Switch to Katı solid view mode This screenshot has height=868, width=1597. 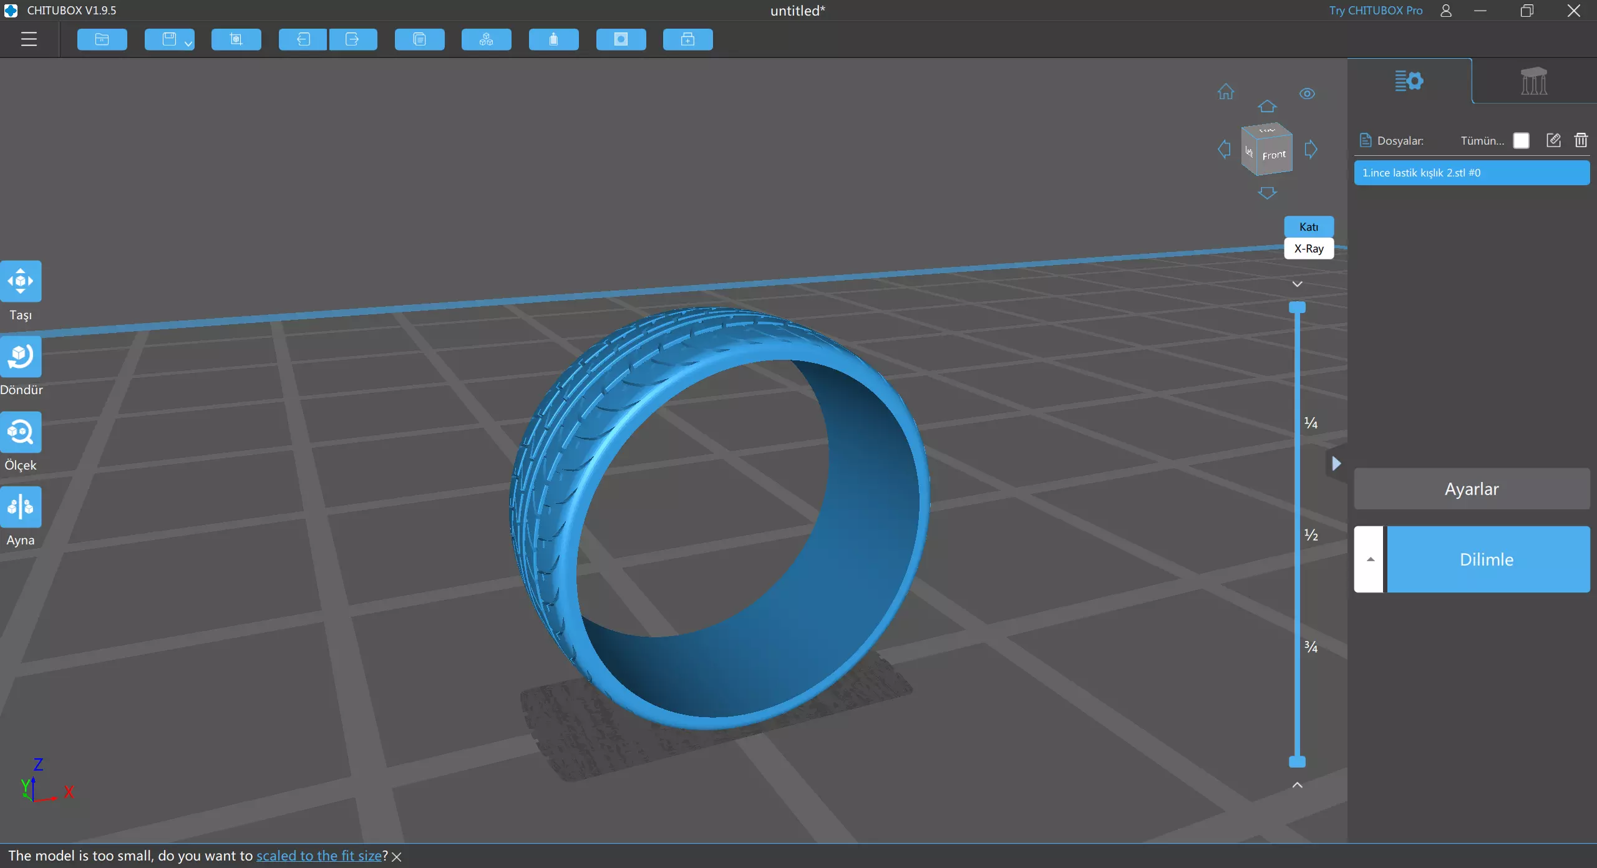pyautogui.click(x=1309, y=227)
